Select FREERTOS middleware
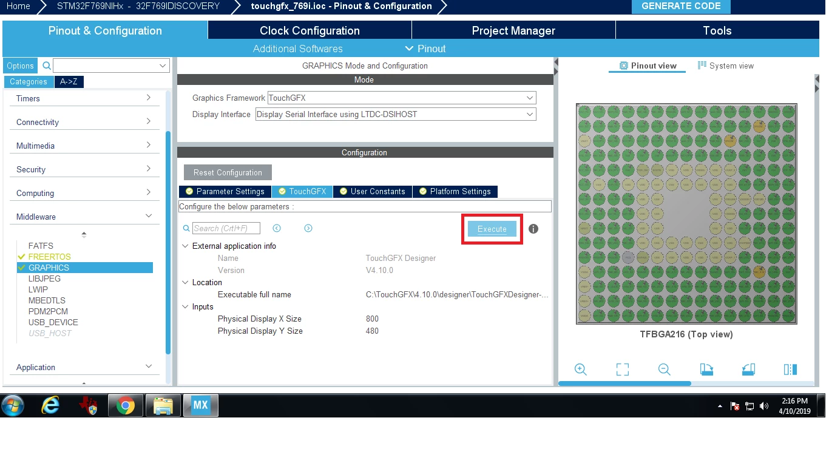Viewport: 829px width, 466px height. pos(49,257)
